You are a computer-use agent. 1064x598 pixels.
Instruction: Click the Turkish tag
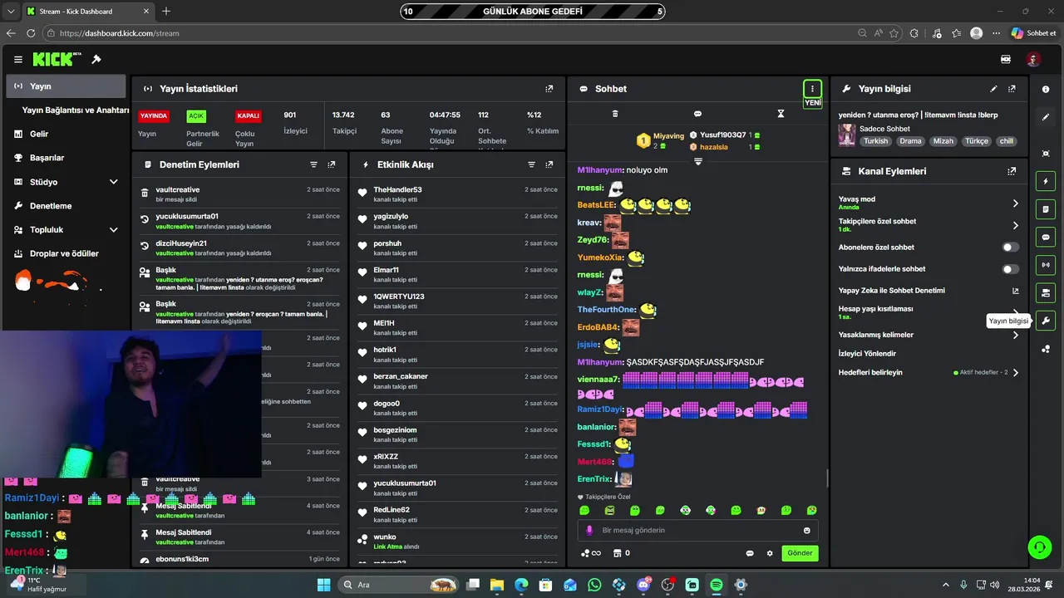875,141
